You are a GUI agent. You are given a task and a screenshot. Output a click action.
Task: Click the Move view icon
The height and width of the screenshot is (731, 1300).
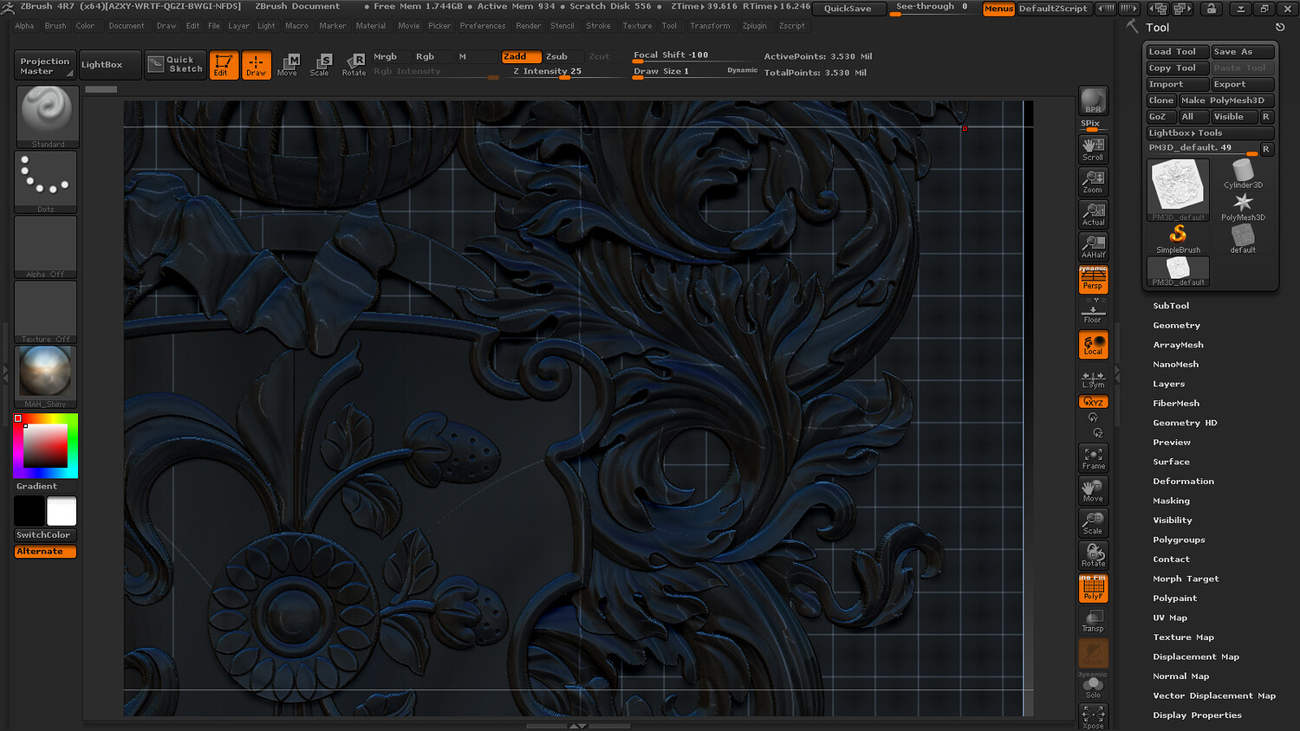1094,491
